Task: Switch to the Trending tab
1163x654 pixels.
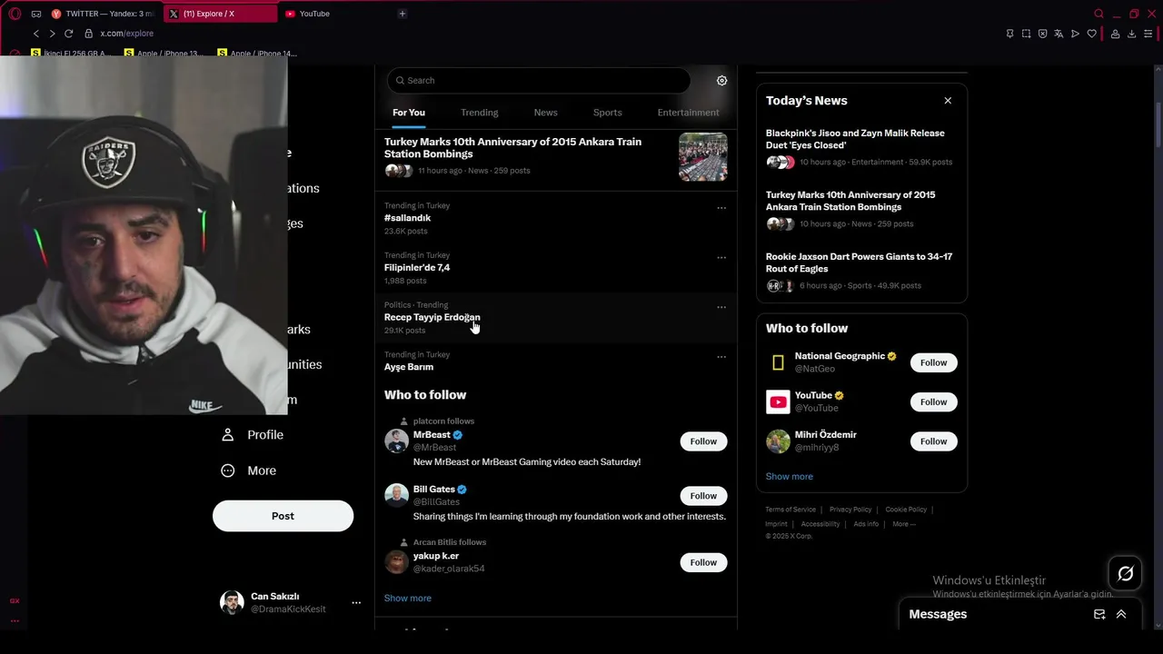Action: (479, 113)
